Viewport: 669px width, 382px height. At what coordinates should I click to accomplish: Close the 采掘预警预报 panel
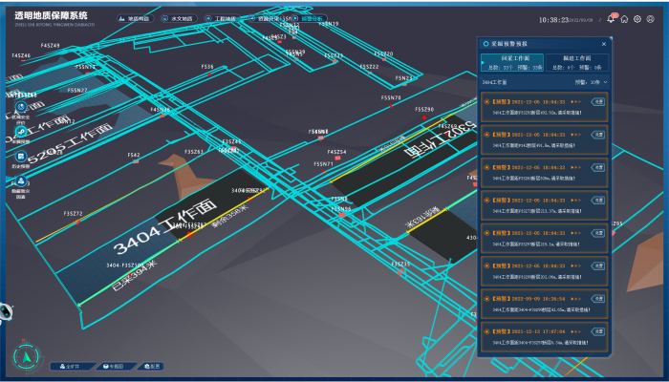[x=603, y=44]
